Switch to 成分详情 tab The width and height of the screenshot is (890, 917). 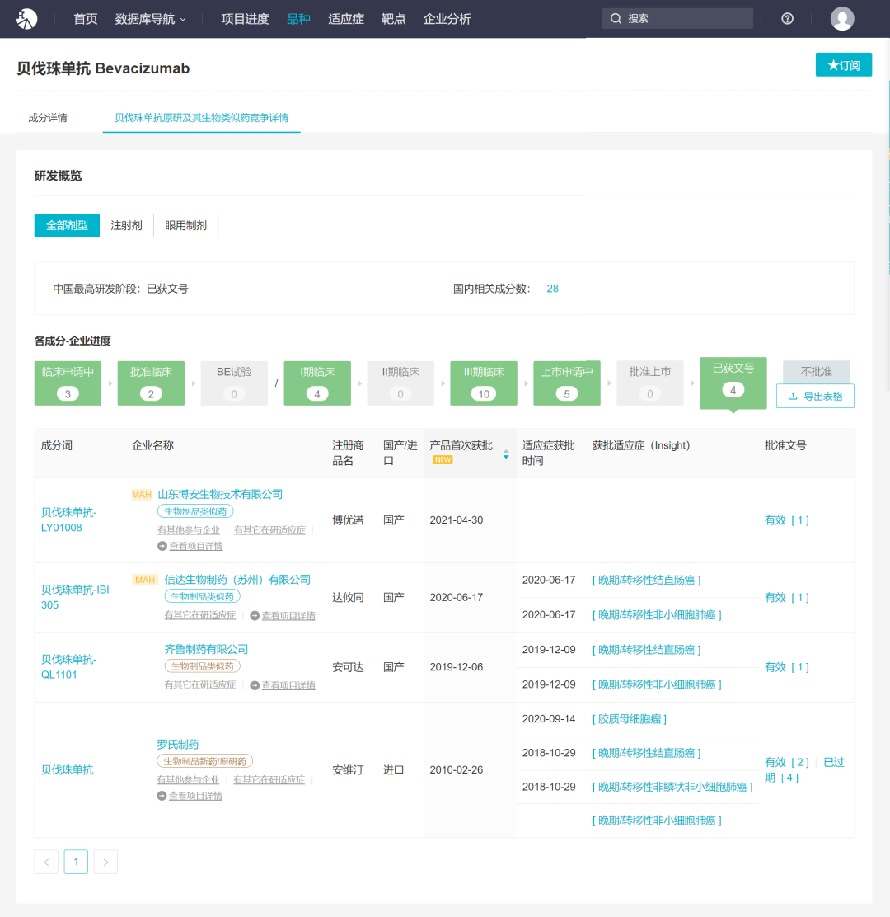[x=48, y=118]
